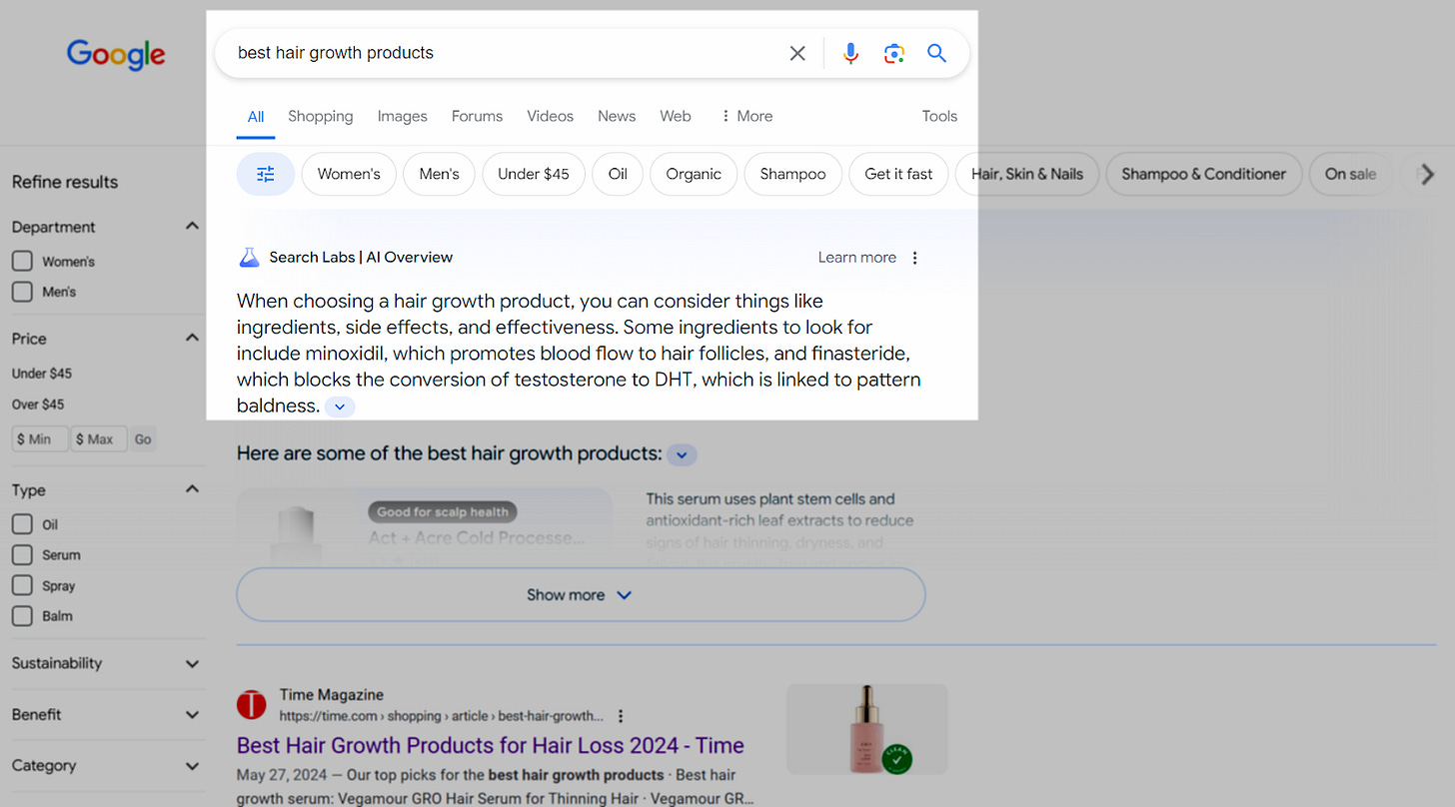1455x807 pixels.
Task: Tick the Spray type checkbox
Action: coord(22,585)
